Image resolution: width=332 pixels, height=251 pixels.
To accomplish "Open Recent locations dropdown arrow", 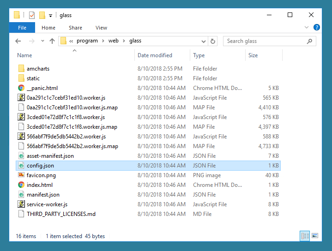I will coord(42,41).
